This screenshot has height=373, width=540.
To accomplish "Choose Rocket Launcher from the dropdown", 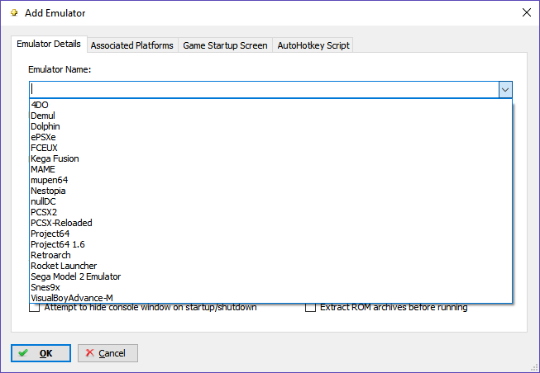I will click(270, 266).
